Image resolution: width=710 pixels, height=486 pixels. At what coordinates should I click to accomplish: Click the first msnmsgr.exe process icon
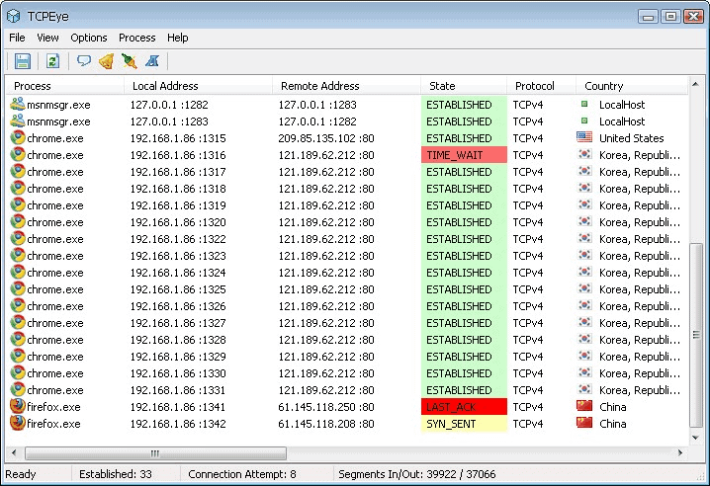click(18, 105)
